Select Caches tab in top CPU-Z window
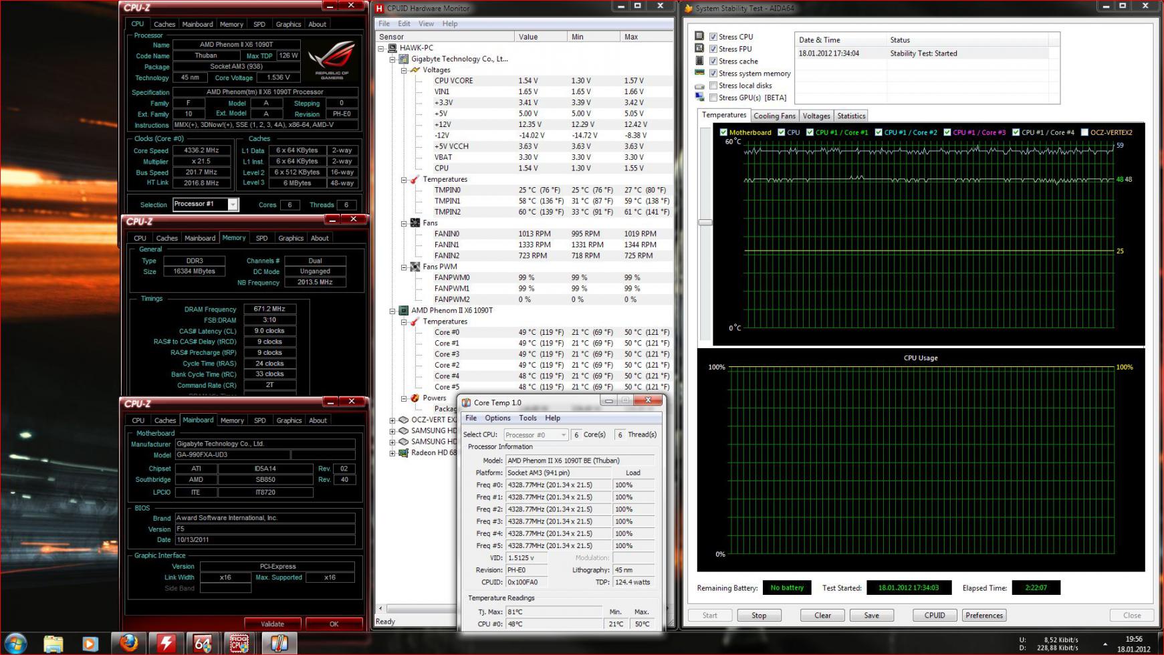 coord(164,24)
